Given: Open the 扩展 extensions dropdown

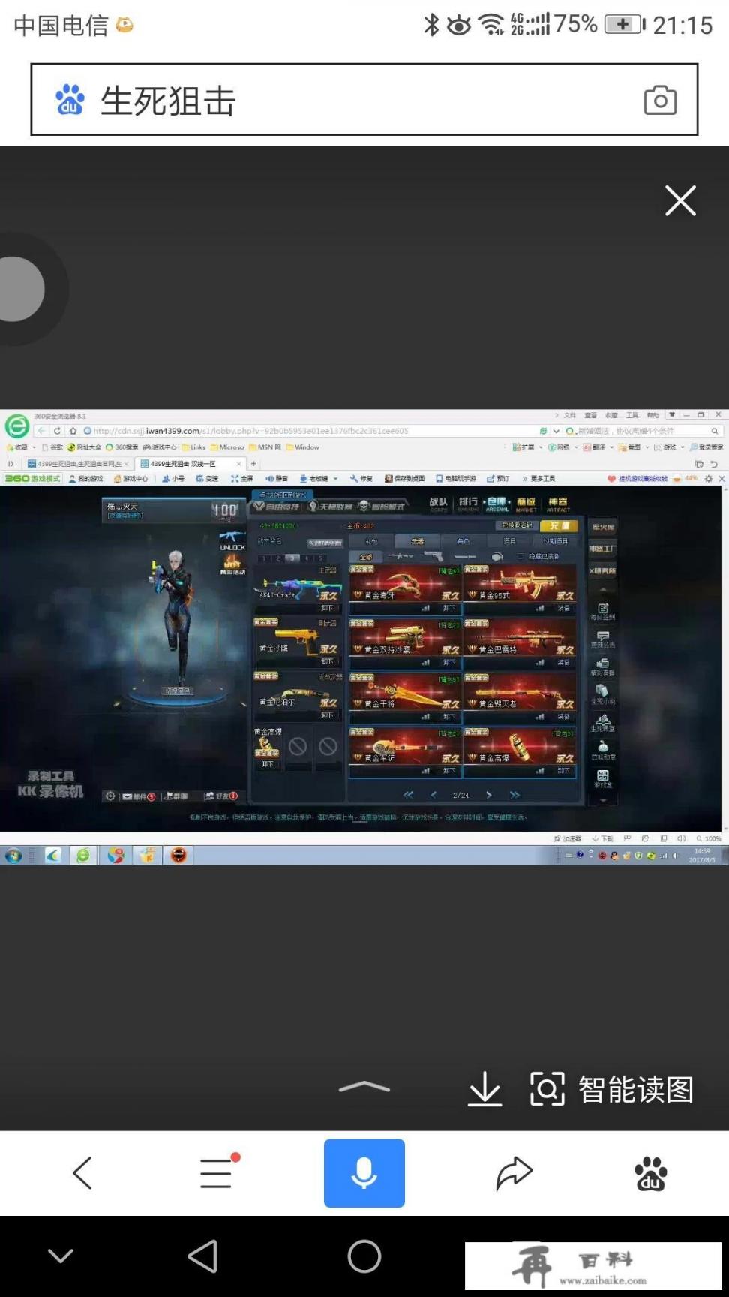Looking at the screenshot, I should [x=527, y=447].
